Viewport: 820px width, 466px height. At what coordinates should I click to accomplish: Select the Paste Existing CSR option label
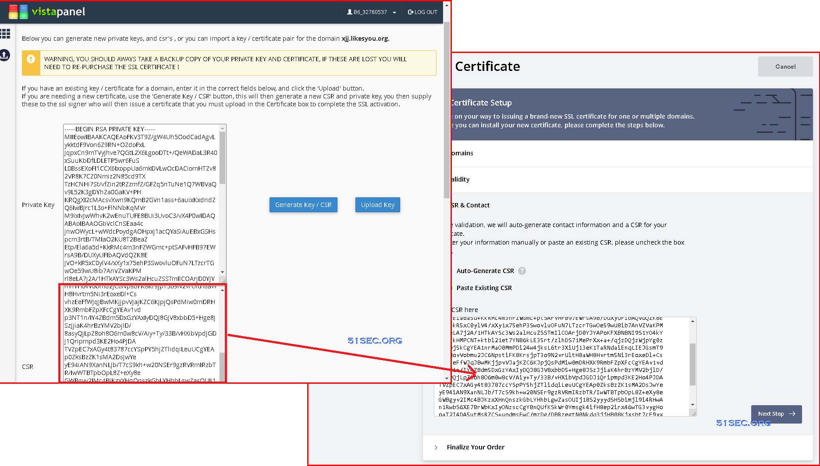click(484, 288)
